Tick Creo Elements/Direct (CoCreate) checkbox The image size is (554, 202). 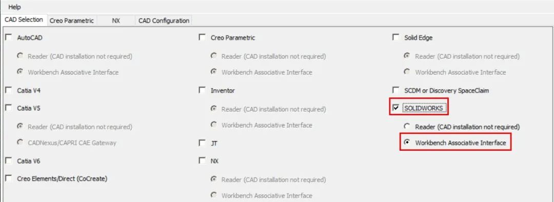click(9, 179)
